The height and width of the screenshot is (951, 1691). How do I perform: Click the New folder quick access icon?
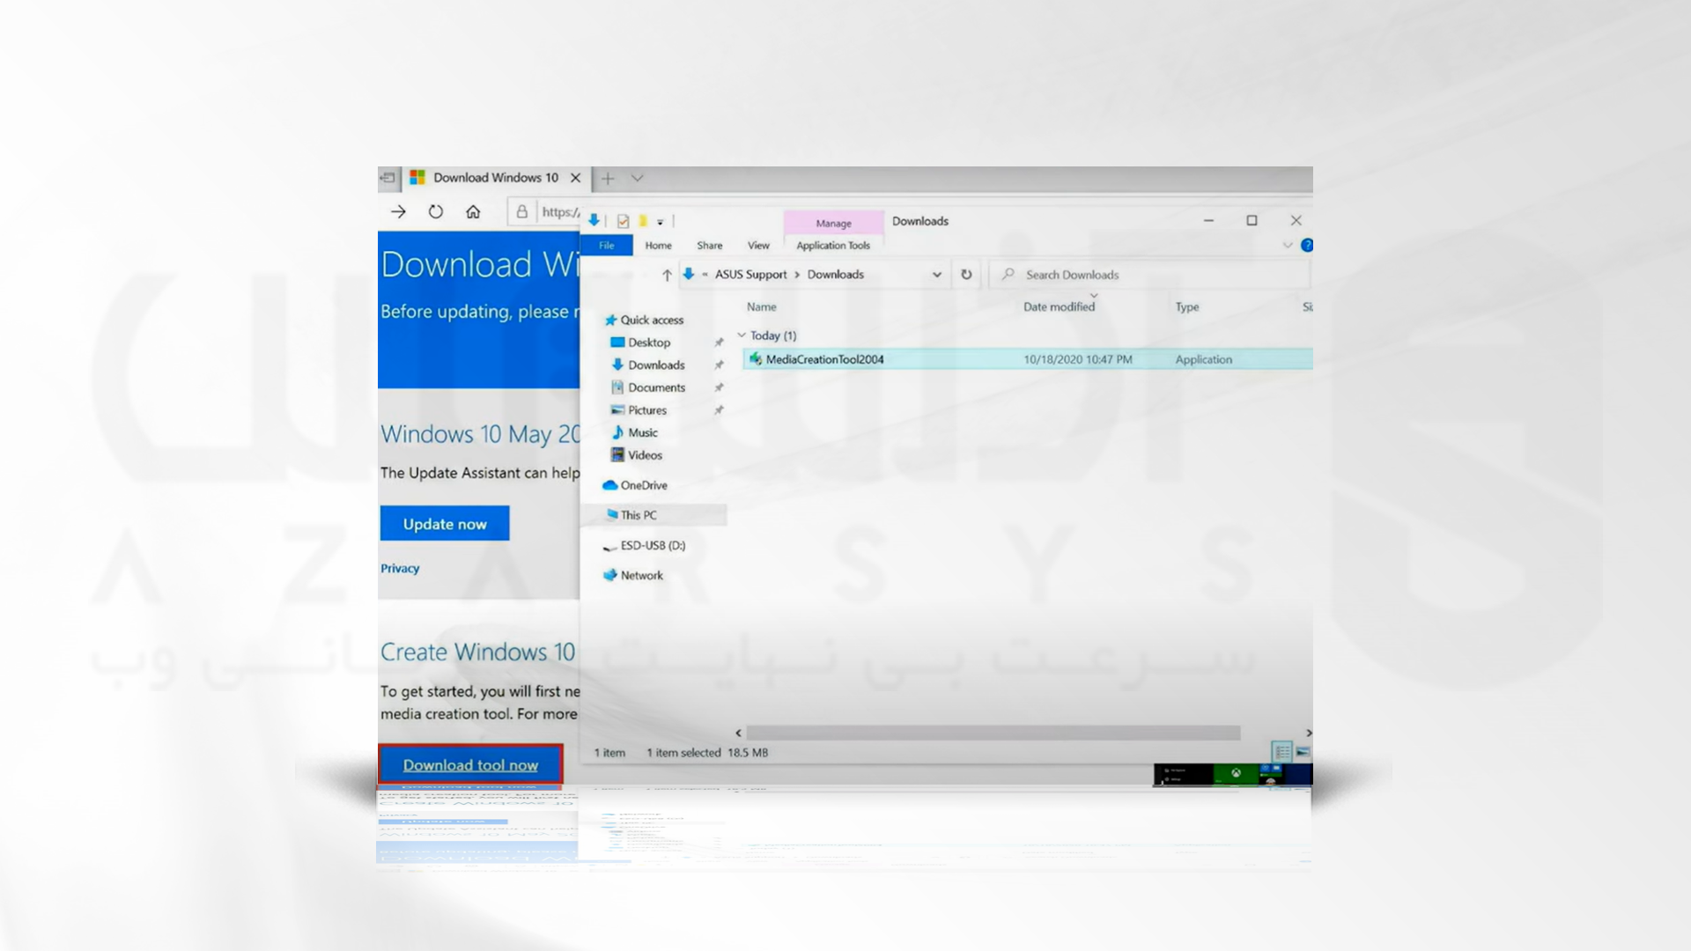tap(643, 221)
